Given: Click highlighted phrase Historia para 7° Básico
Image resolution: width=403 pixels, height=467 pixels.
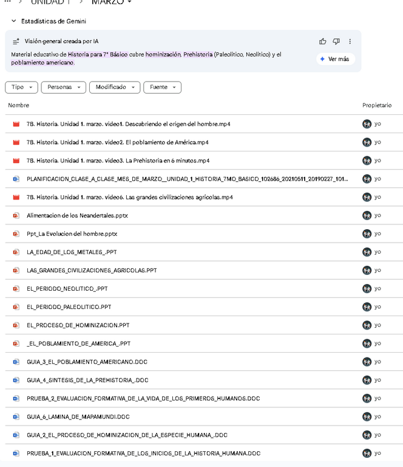Looking at the screenshot, I should pos(98,55).
